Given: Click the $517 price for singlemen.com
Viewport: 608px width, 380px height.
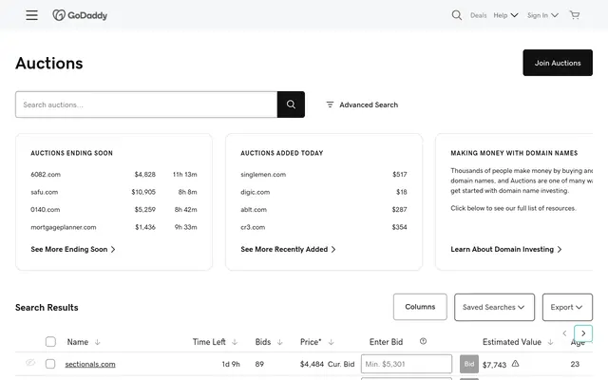Looking at the screenshot, I should 399,175.
